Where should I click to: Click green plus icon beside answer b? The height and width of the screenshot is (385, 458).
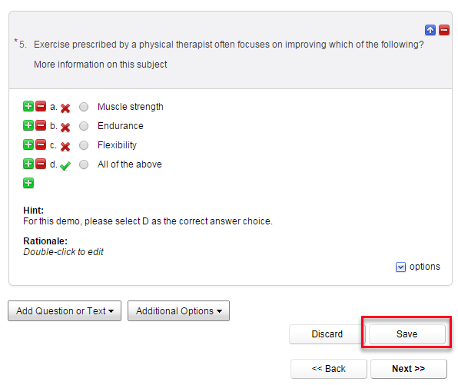tap(28, 125)
